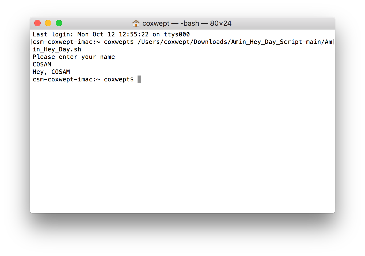Image resolution: width=365 pixels, height=256 pixels.
Task: Click the 'Please enter your name' line
Action: point(74,57)
